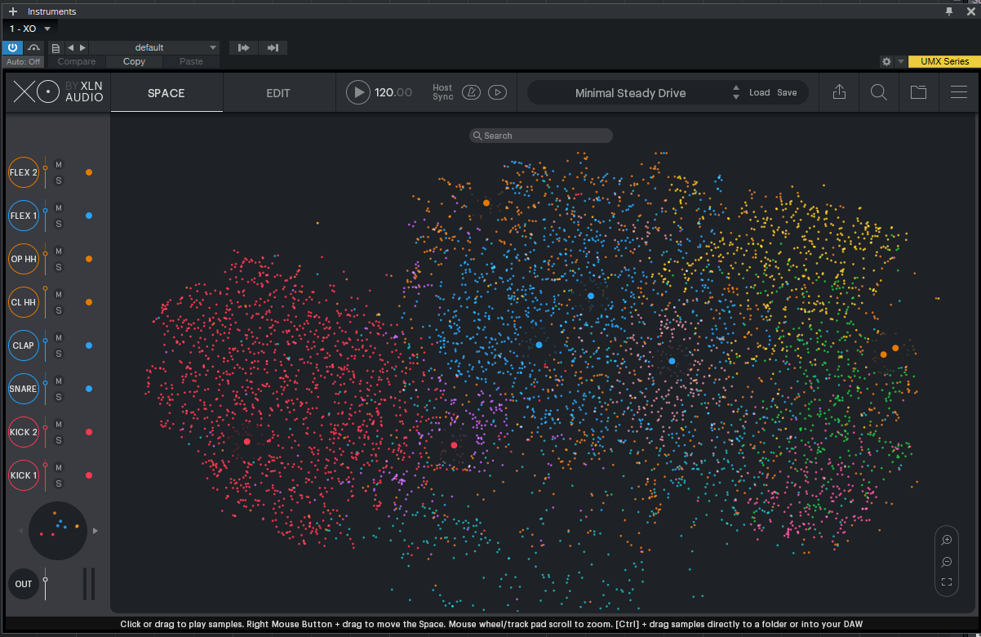The width and height of the screenshot is (981, 637).
Task: Toggle the Auto: Off automation button
Action: [x=23, y=61]
